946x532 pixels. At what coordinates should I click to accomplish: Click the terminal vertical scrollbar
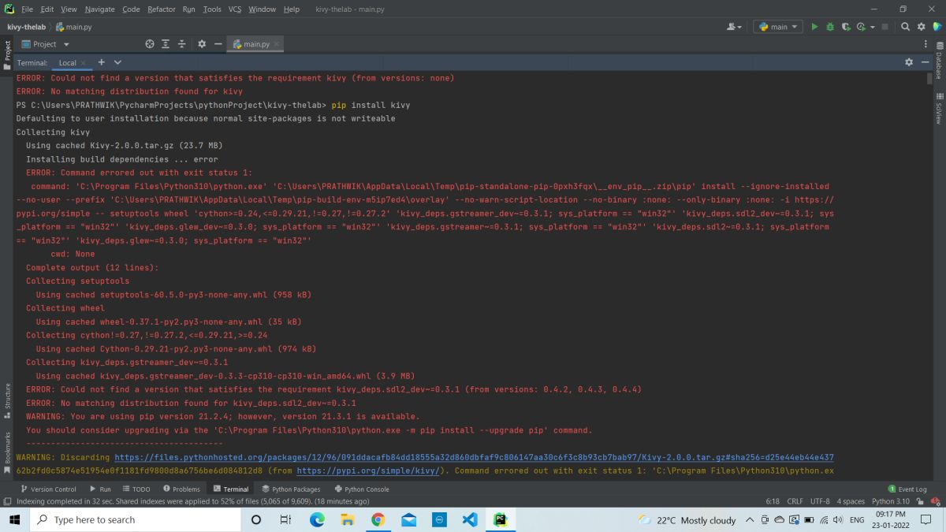[x=929, y=77]
